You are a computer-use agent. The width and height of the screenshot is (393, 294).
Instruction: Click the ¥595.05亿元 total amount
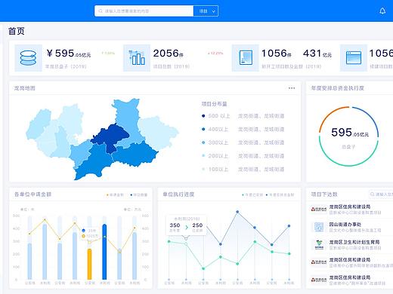69,54
